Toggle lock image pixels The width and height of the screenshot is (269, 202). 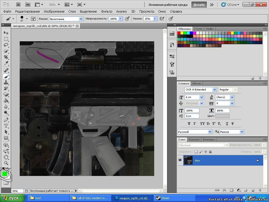(x=201, y=152)
